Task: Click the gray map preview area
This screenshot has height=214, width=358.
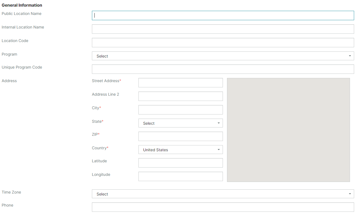Action: coord(289,130)
